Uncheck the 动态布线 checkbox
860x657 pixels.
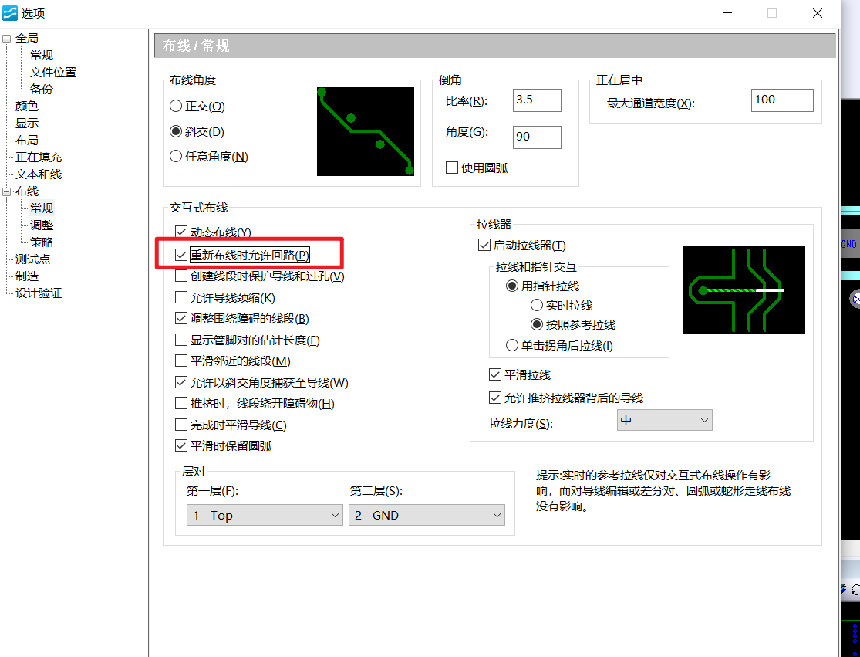pyautogui.click(x=181, y=232)
